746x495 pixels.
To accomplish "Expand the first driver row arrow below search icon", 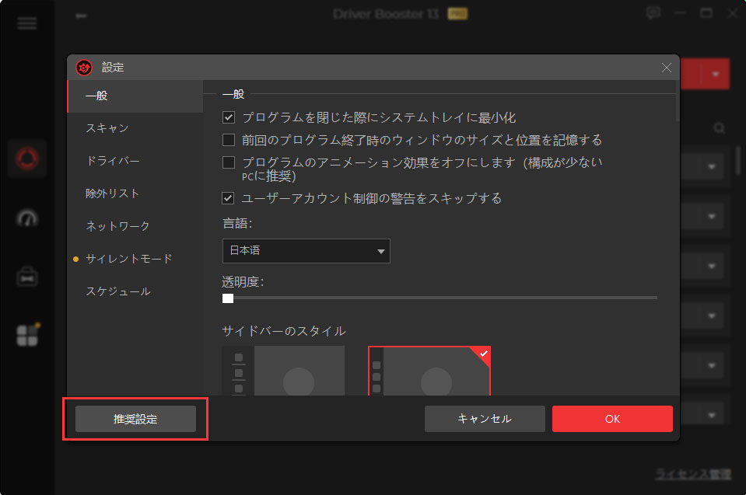I will pos(712,167).
